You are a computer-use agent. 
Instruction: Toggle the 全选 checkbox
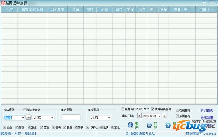[4, 127]
